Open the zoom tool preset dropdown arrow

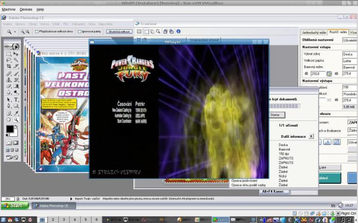(15, 32)
